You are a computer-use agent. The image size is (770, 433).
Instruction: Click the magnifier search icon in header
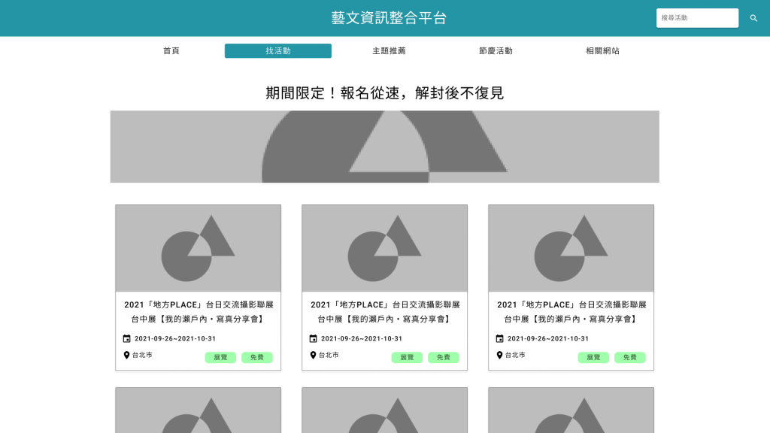point(753,18)
